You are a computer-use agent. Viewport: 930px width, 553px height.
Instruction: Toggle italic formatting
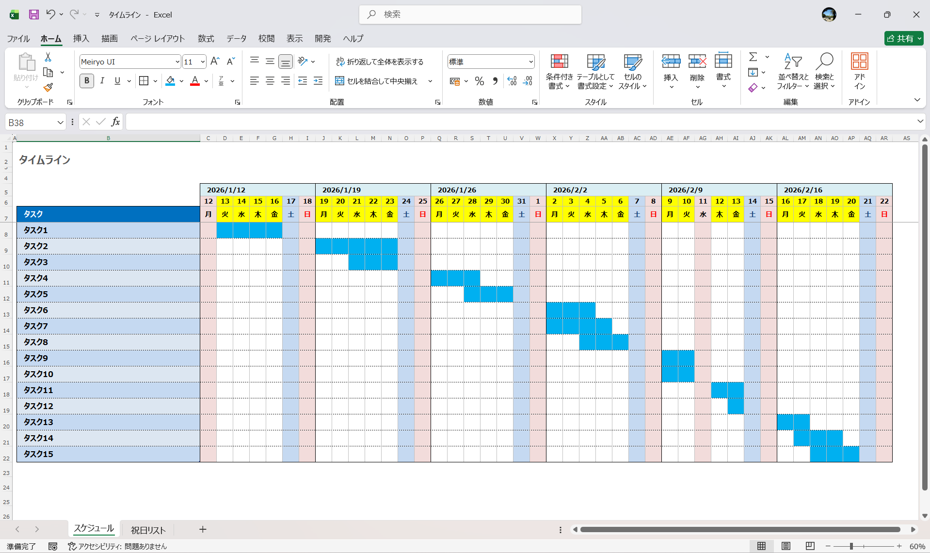click(x=102, y=81)
